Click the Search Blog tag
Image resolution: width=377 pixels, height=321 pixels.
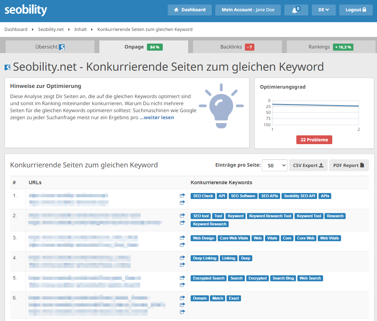tap(283, 278)
